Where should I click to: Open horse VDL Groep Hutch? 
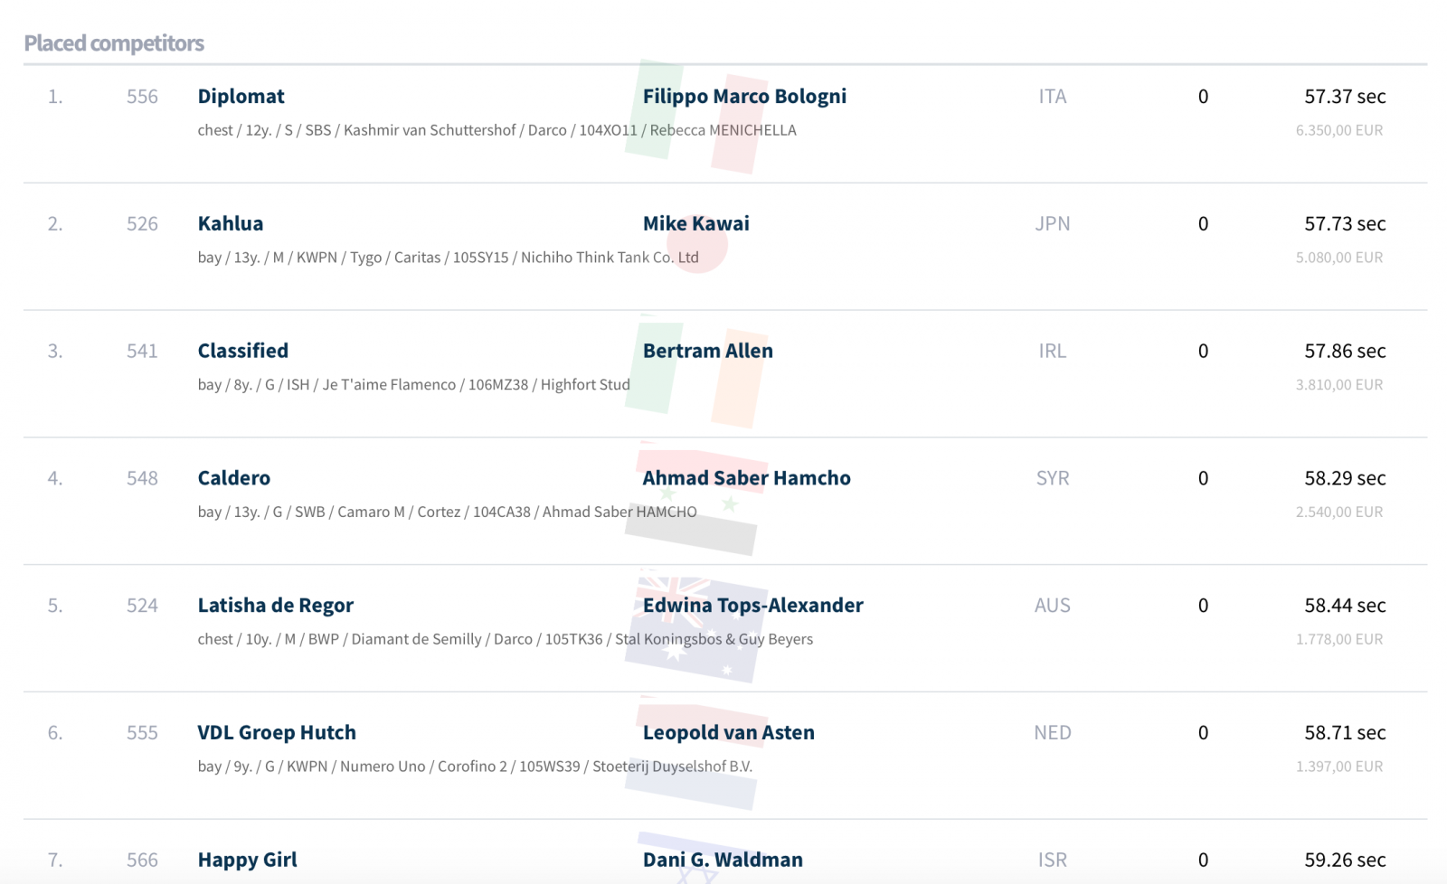pos(277,733)
